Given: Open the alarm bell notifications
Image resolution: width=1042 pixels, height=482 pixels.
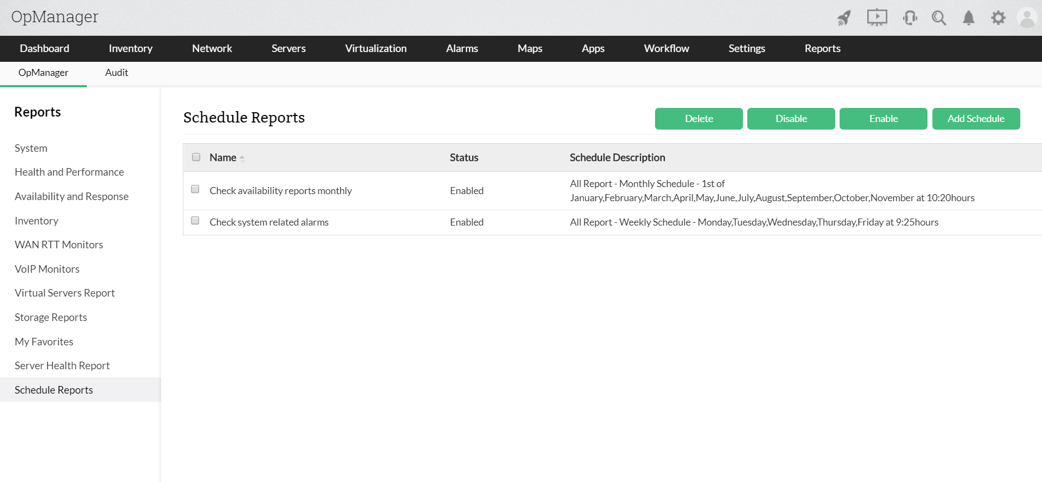Looking at the screenshot, I should (968, 18).
